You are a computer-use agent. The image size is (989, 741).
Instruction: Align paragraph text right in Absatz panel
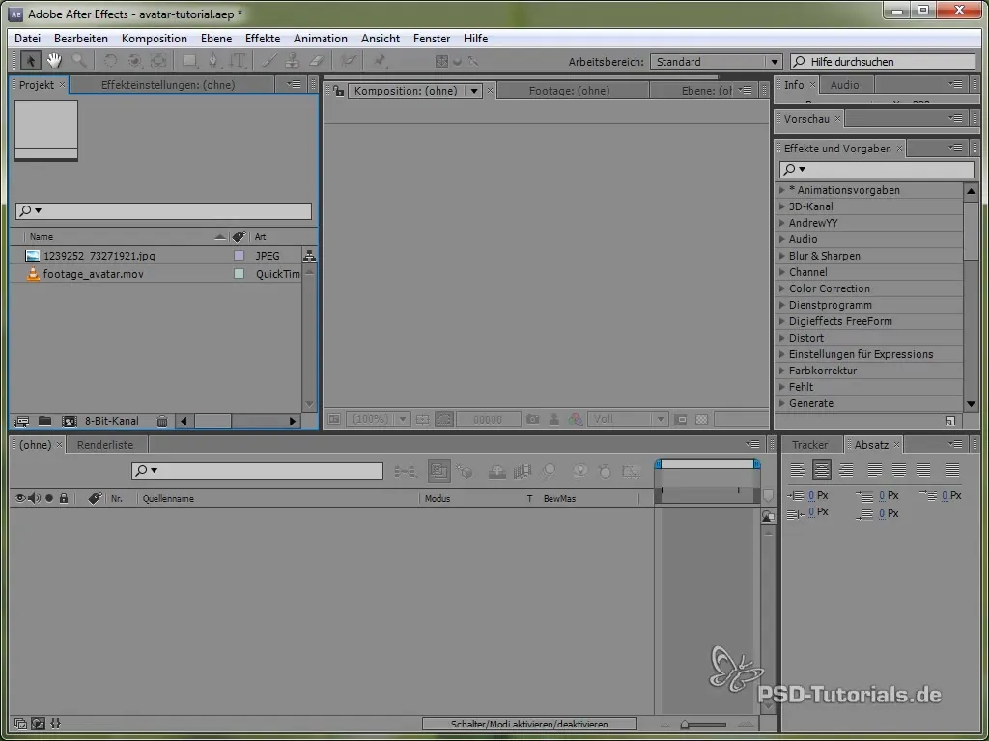[x=846, y=470]
